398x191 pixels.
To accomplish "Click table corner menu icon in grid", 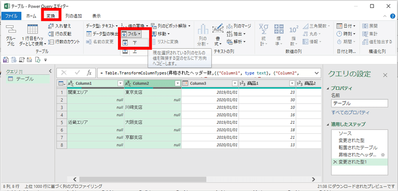I will coord(62,84).
